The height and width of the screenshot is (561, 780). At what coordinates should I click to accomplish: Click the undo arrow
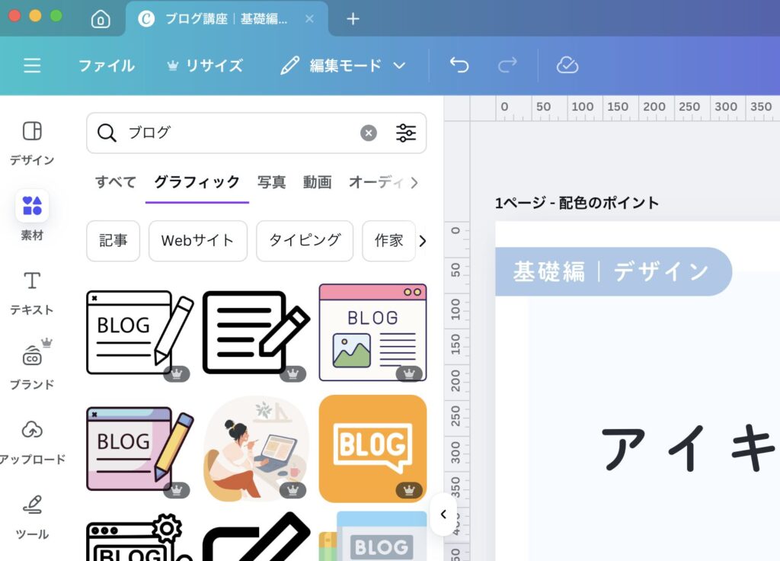coord(459,65)
